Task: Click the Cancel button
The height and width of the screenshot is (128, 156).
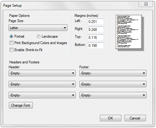Action: [x=135, y=118]
